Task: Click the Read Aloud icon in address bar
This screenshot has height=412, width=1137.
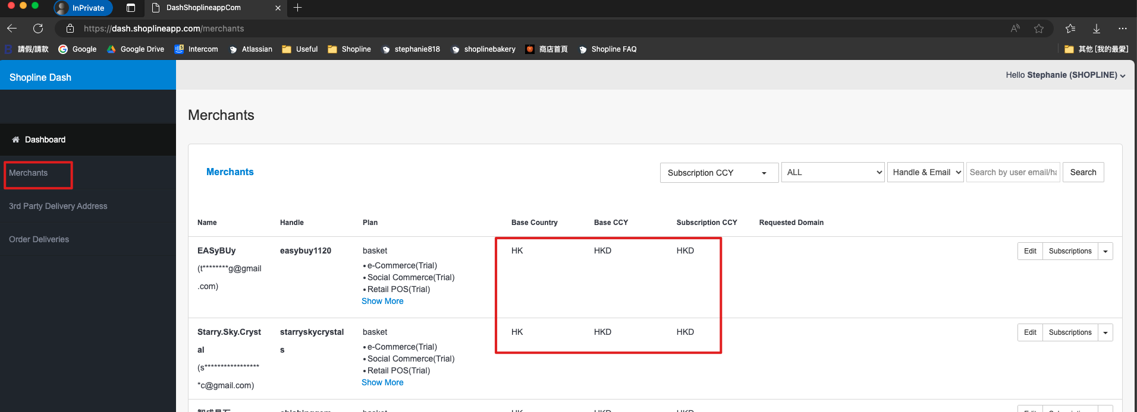Action: coord(1015,28)
